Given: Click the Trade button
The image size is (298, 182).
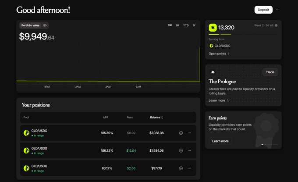Looking at the screenshot, I should pyautogui.click(x=270, y=72).
